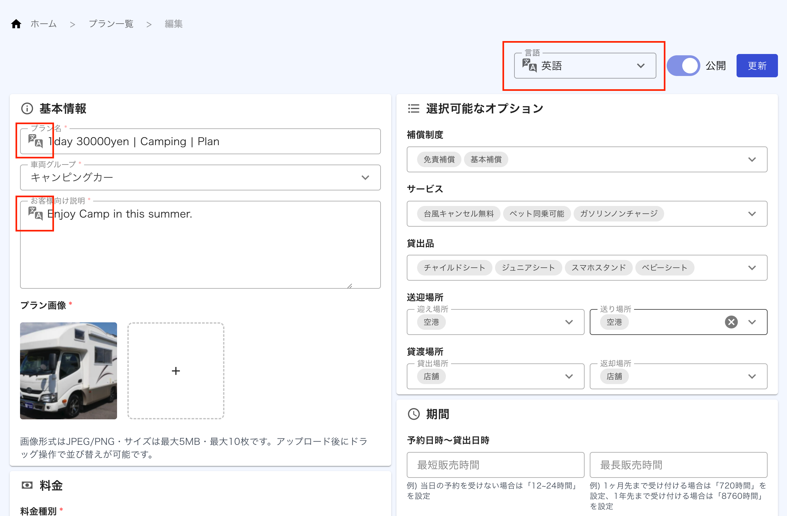Viewport: 787px width, 516px height.
Task: Navigate to プラン一覧 in the breadcrumb
Action: (x=111, y=24)
